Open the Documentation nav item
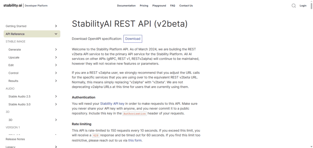The image size is (313, 148). [126, 5]
